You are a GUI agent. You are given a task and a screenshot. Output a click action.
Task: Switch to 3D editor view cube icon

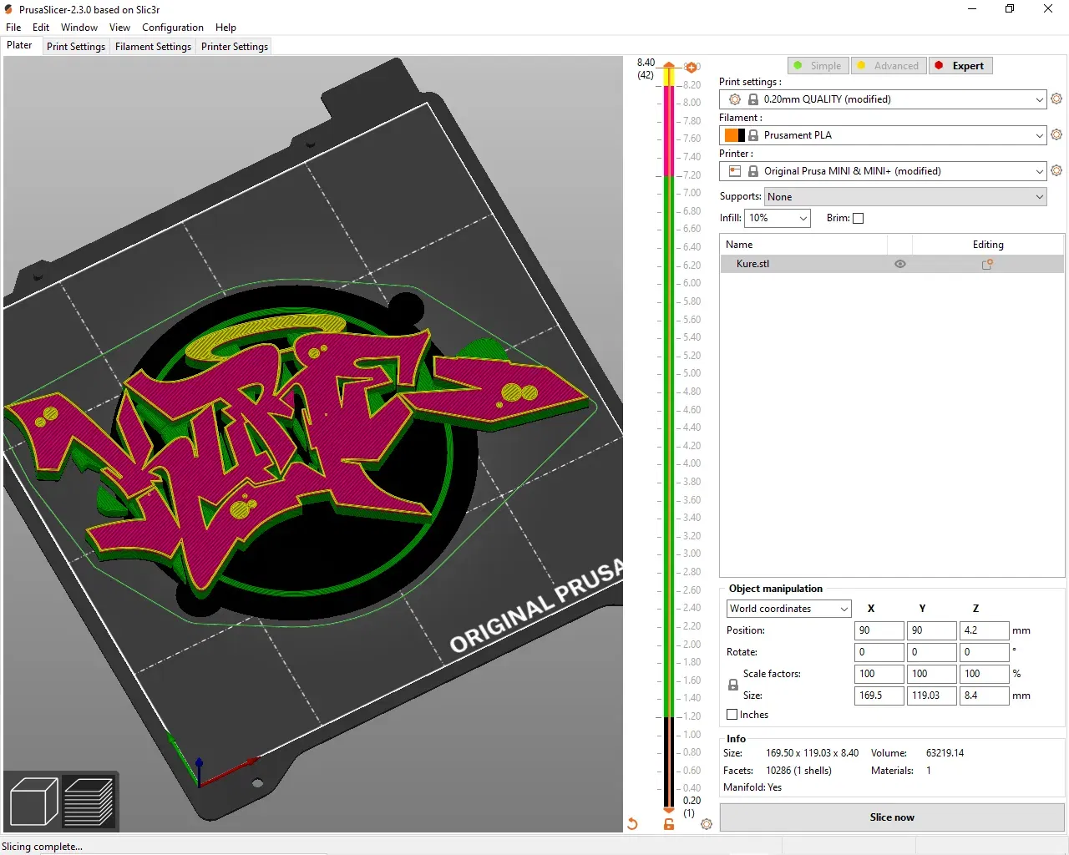point(33,801)
